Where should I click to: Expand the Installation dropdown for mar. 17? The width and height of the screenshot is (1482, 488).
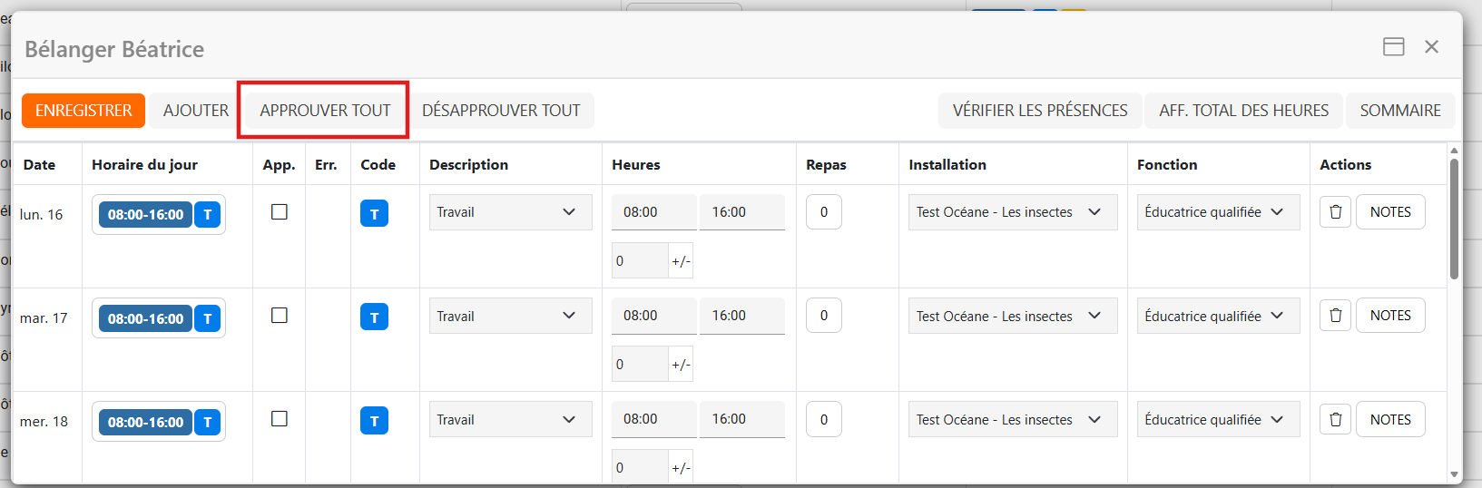pyautogui.click(x=1012, y=316)
